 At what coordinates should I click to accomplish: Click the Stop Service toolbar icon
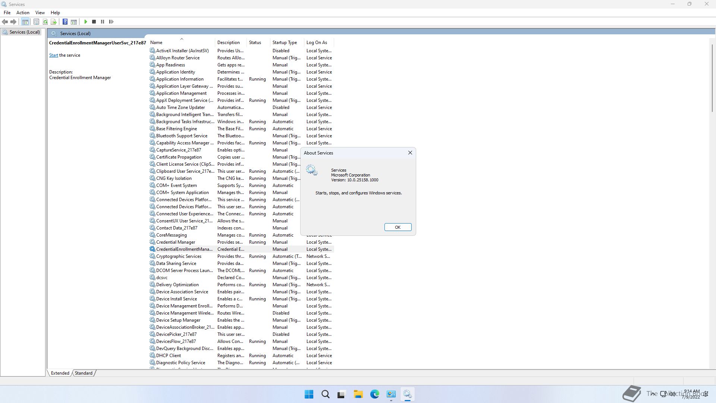94,22
